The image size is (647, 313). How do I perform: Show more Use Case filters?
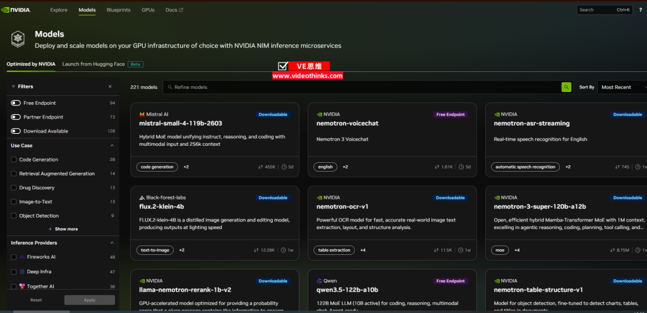click(63, 229)
